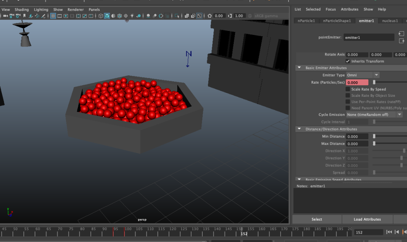Click the Load Attributes button
407x242 pixels.
[x=367, y=219]
